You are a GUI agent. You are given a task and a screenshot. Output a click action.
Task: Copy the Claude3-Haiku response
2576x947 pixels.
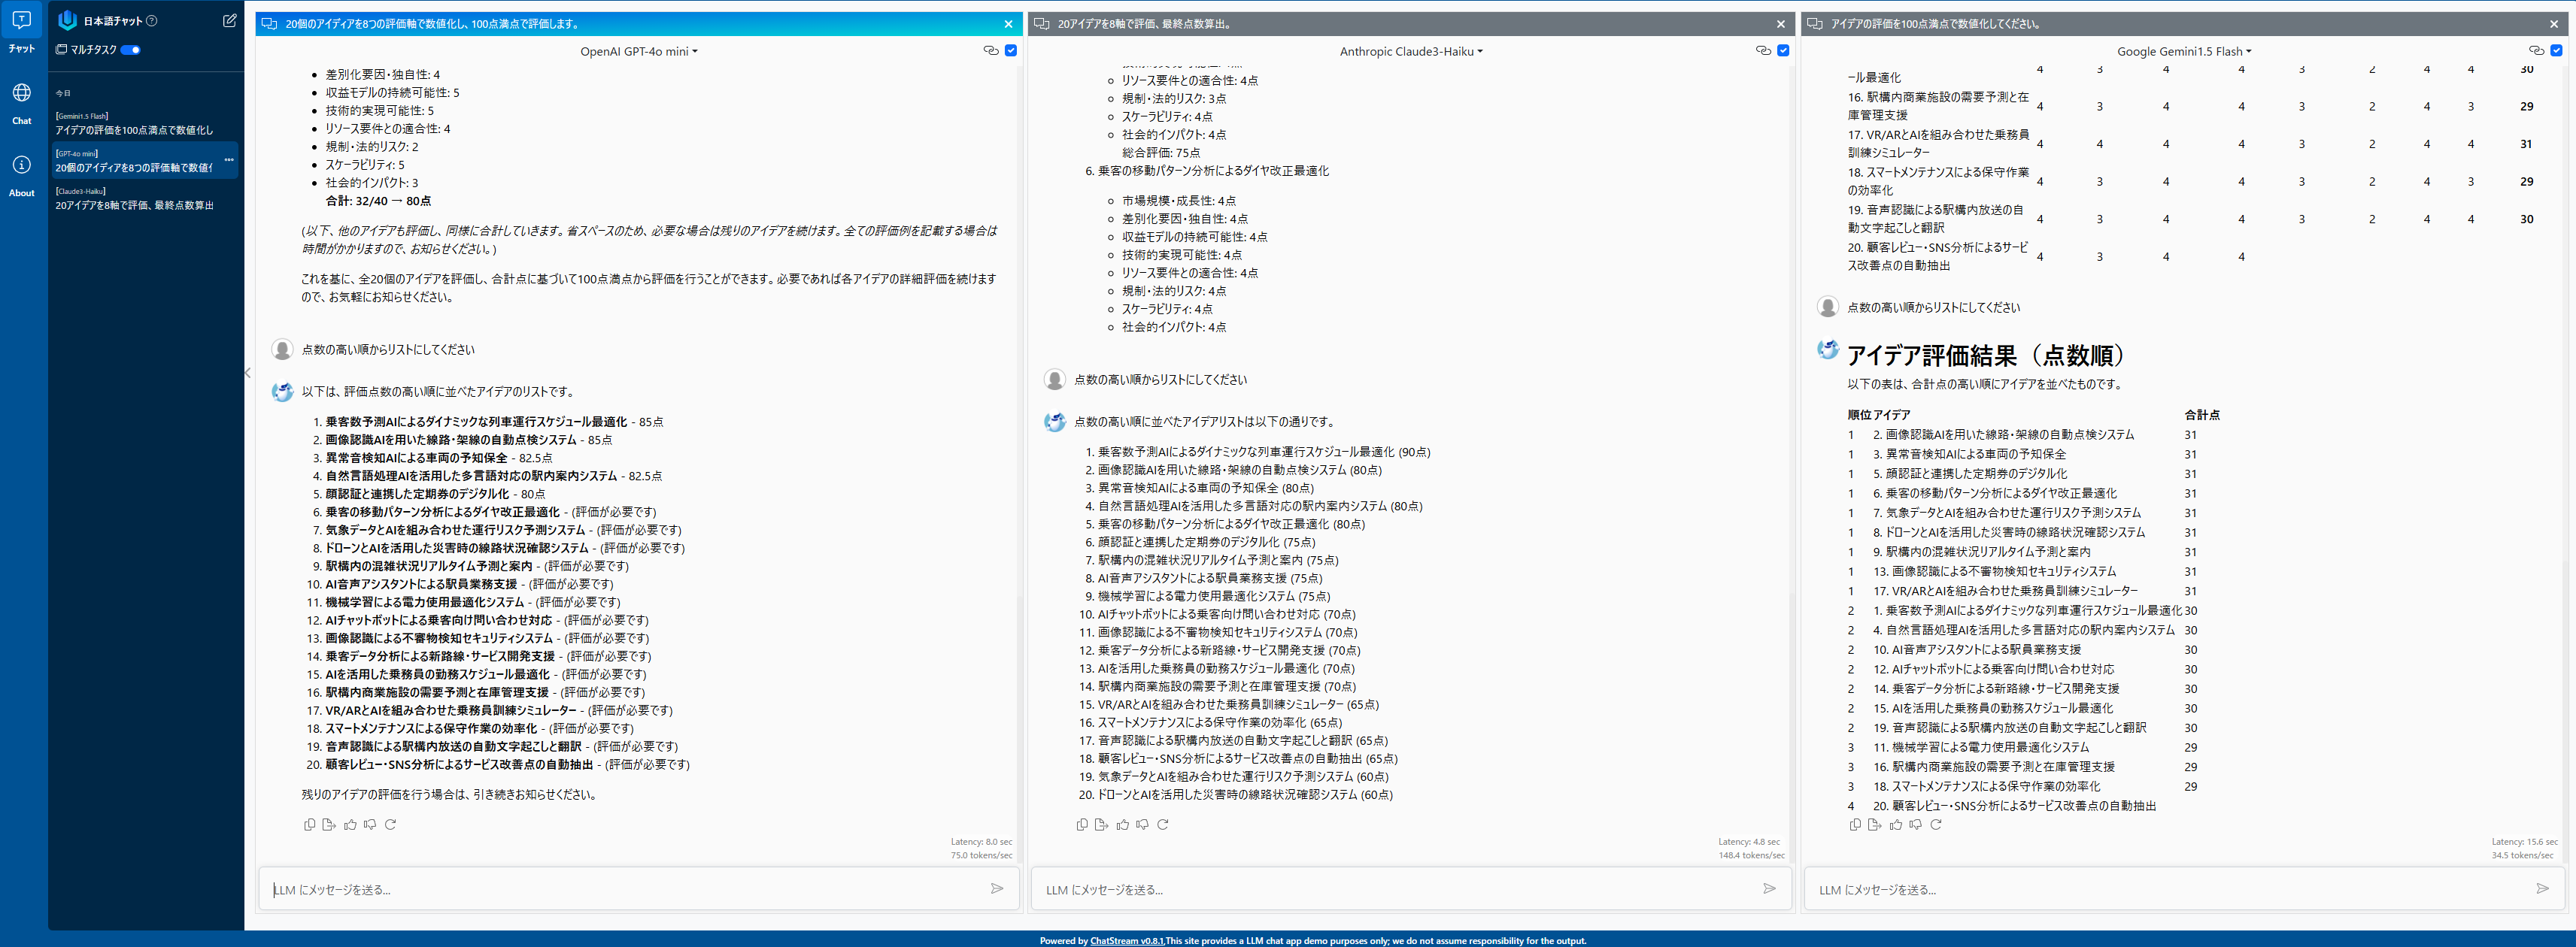click(1081, 825)
